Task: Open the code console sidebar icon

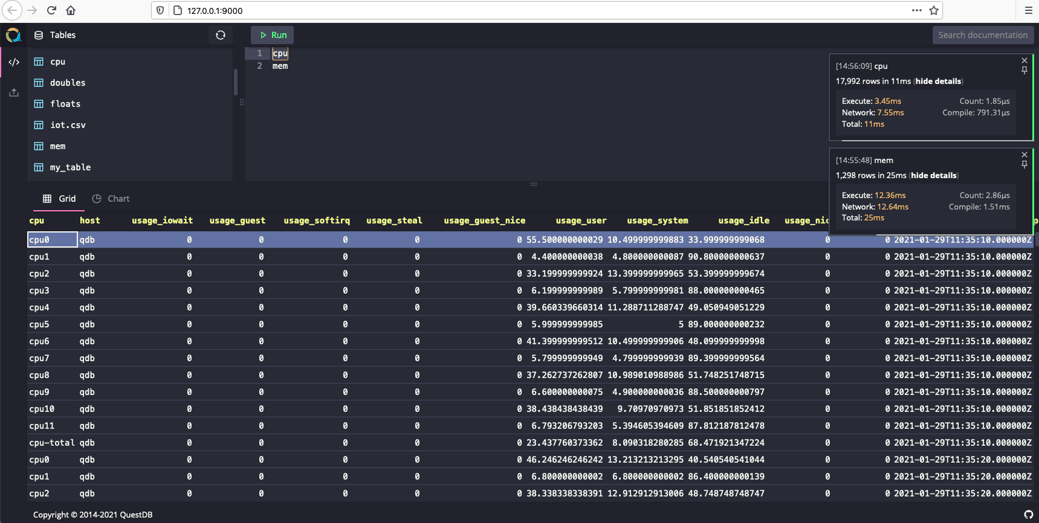Action: tap(14, 62)
